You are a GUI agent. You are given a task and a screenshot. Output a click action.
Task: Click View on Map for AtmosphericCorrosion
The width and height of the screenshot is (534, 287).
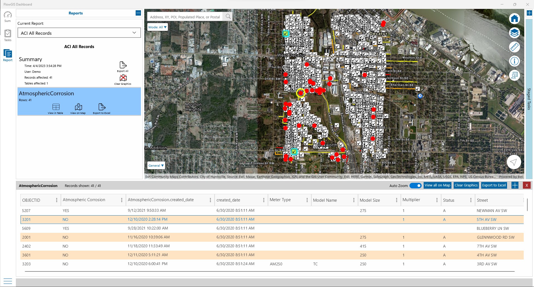click(78, 109)
